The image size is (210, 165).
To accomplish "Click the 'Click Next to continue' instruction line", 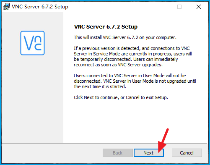I will 121,97.
